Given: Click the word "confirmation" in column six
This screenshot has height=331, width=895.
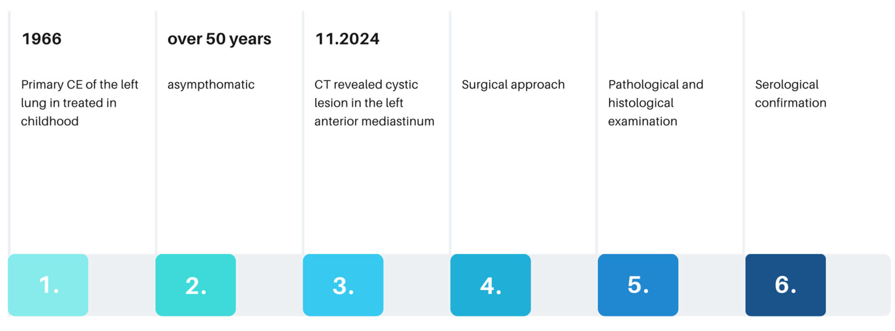Looking at the screenshot, I should coord(790,103).
